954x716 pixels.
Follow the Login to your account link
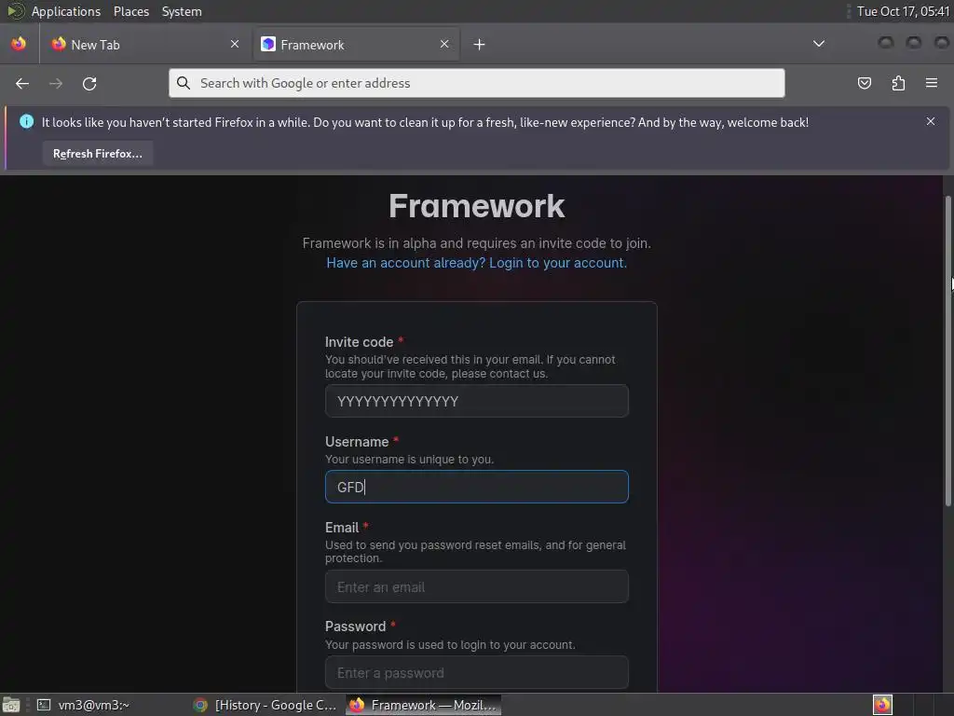[x=476, y=262]
